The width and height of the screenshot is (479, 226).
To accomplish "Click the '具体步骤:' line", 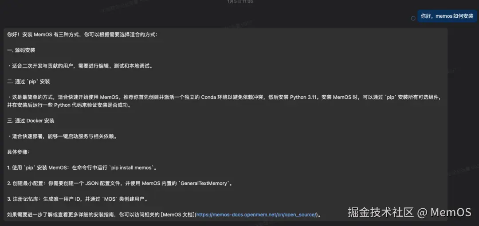I will pyautogui.click(x=18, y=152).
